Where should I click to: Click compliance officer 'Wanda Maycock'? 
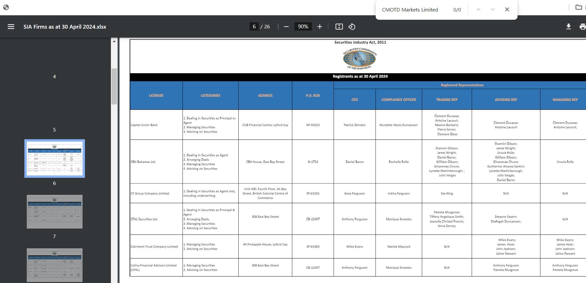point(399,247)
